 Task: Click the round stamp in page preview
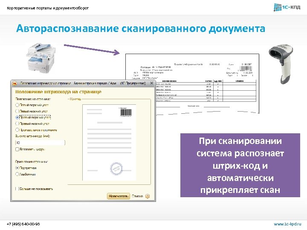tap(116, 168)
